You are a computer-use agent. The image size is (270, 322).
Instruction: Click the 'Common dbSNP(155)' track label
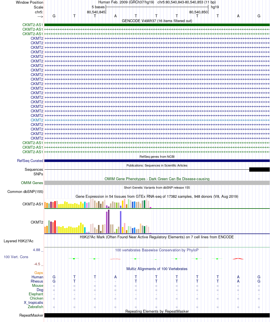click(25, 191)
